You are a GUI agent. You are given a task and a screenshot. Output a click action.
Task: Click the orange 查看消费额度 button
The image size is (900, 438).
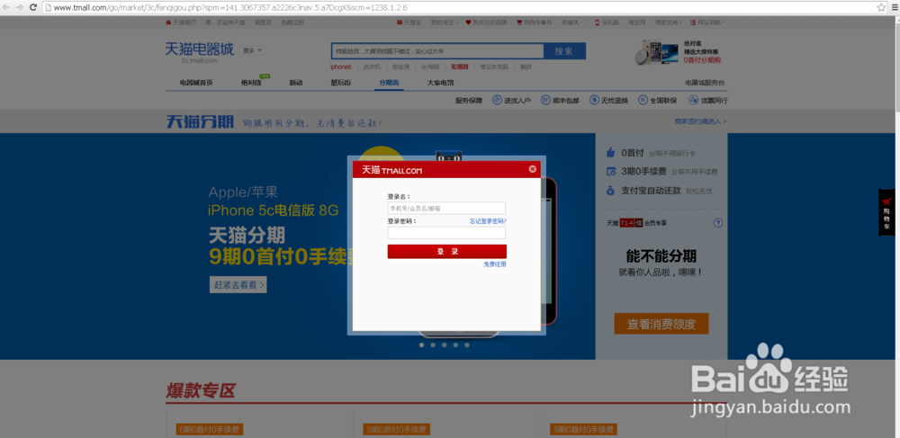pyautogui.click(x=661, y=324)
